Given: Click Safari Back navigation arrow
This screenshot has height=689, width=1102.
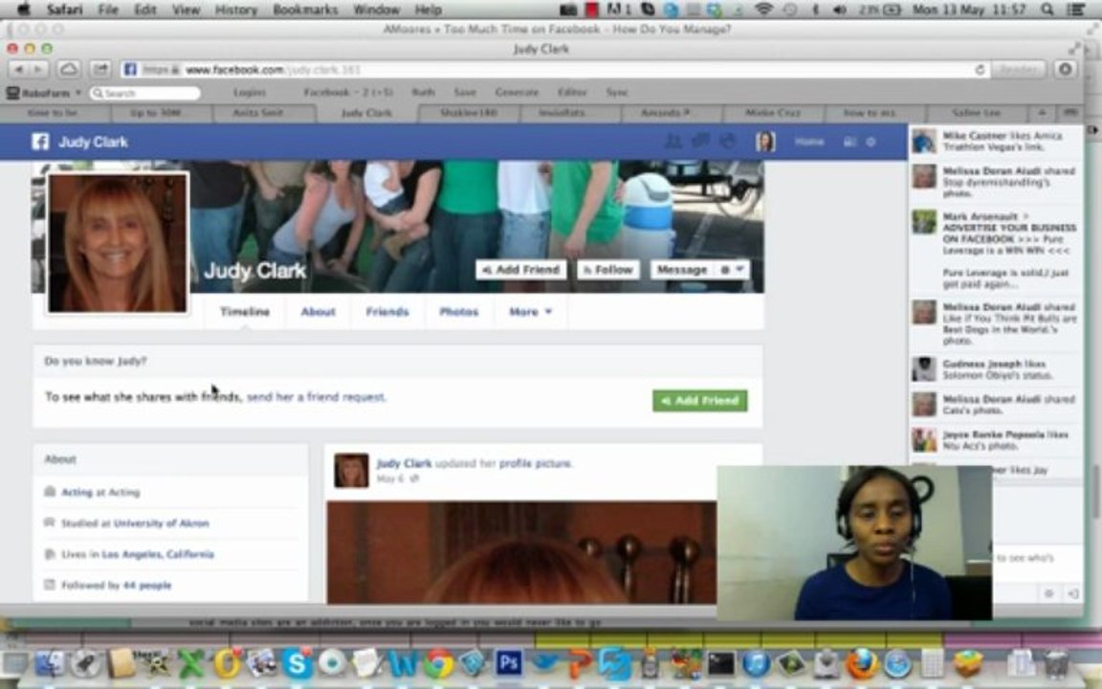Looking at the screenshot, I should (x=19, y=70).
